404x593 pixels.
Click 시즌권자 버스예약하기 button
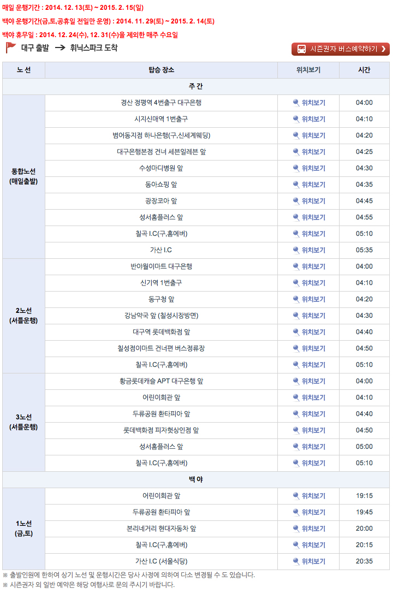pyautogui.click(x=341, y=49)
